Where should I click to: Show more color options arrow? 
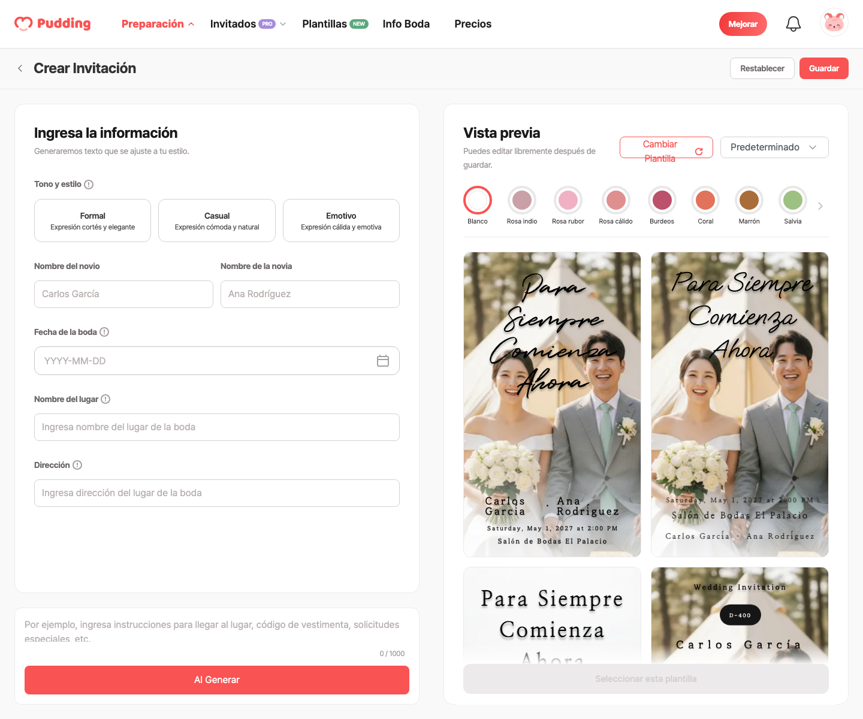820,206
